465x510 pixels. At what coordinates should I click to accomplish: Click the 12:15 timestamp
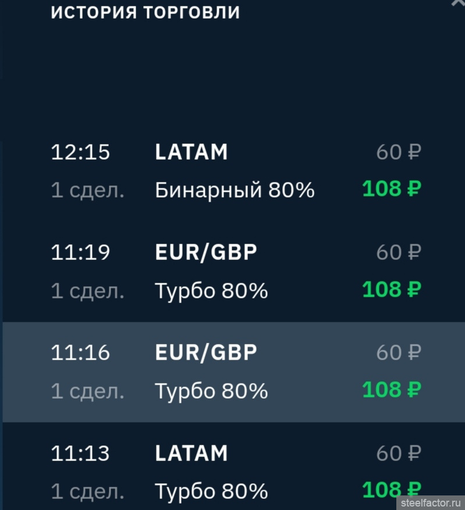pos(80,152)
